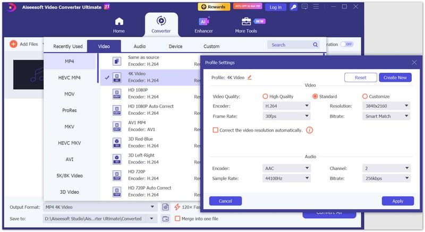This screenshot has width=425, height=232.
Task: Switch to the Audio format tab
Action: tap(140, 46)
